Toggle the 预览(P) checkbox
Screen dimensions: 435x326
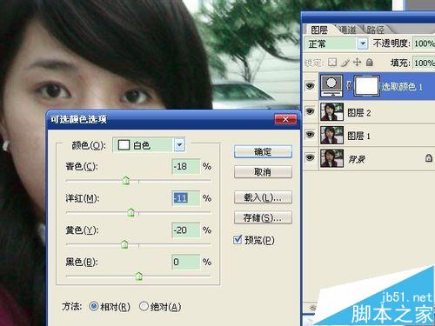238,240
